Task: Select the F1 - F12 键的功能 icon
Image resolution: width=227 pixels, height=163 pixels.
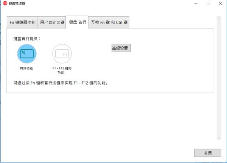Action: [62, 54]
